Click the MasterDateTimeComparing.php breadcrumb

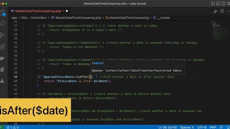tap(78, 18)
